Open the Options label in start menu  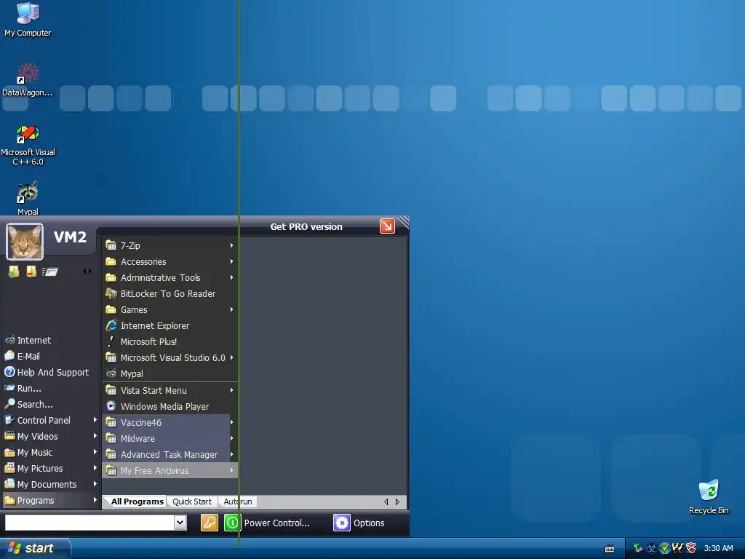pos(369,523)
